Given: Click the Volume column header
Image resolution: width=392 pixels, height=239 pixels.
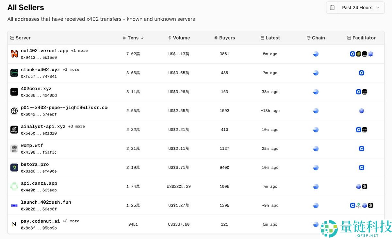Looking at the screenshot, I should click(x=179, y=38).
